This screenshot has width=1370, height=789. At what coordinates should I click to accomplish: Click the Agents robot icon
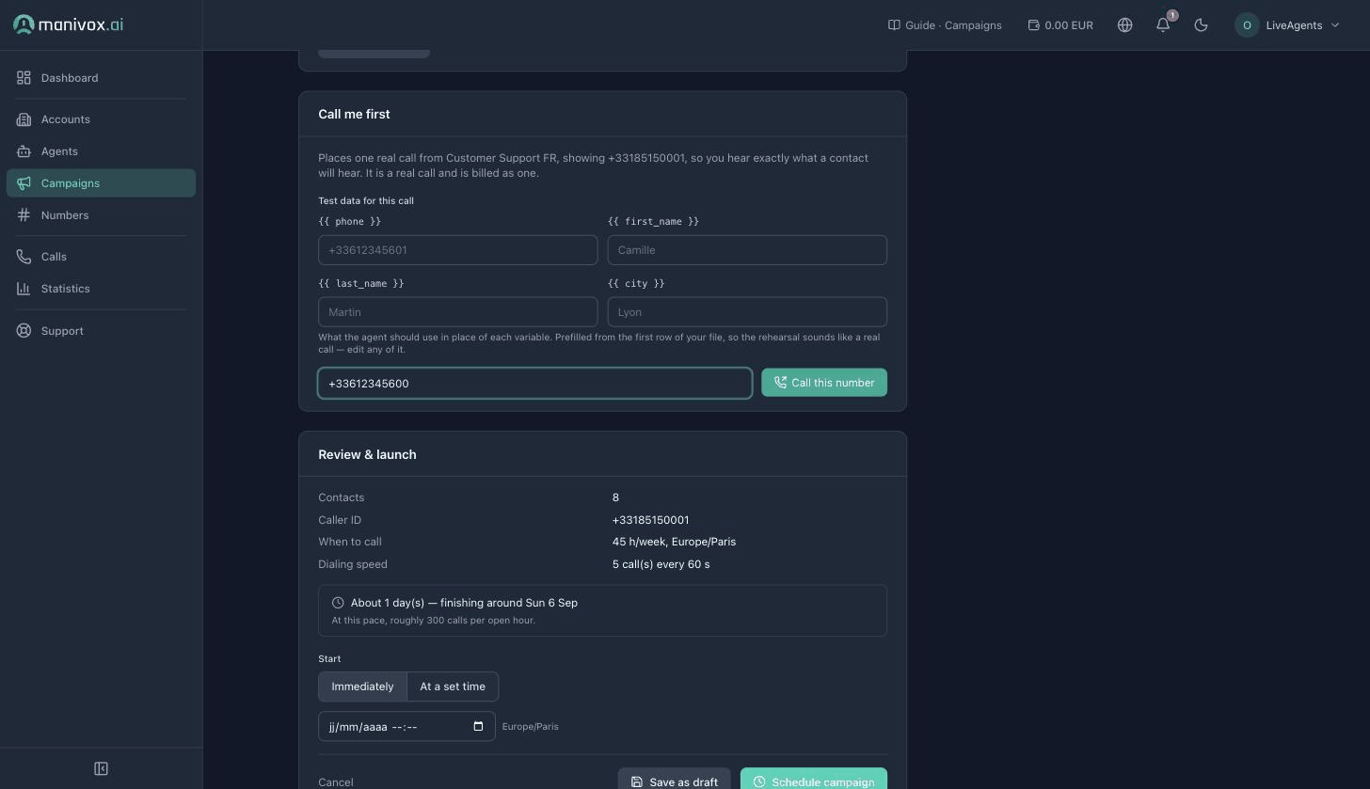tap(24, 151)
